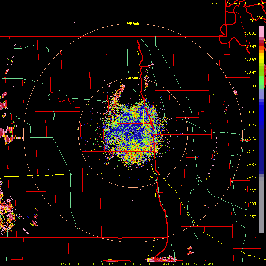Viewport: 266px width, 266px height.
Task: Click the 0.360 scale value
Action: tap(250, 191)
